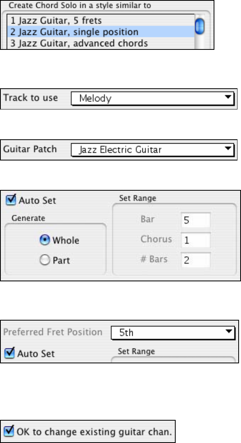Screen dimensions: 241x443
Task: Click the # Bars input field
Action: pyautogui.click(x=196, y=260)
